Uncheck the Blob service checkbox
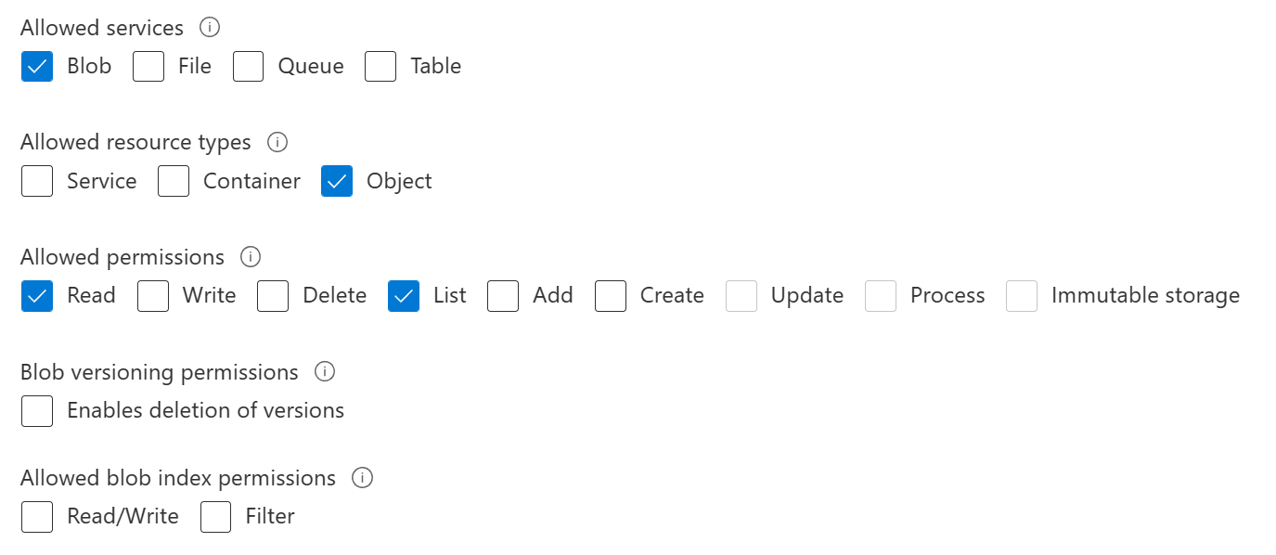Screen dimensions: 1276x555 tap(36, 66)
